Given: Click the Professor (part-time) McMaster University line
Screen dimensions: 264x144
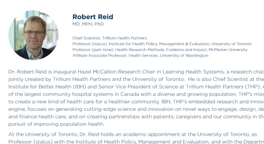Looking at the screenshot, I should (160, 50).
